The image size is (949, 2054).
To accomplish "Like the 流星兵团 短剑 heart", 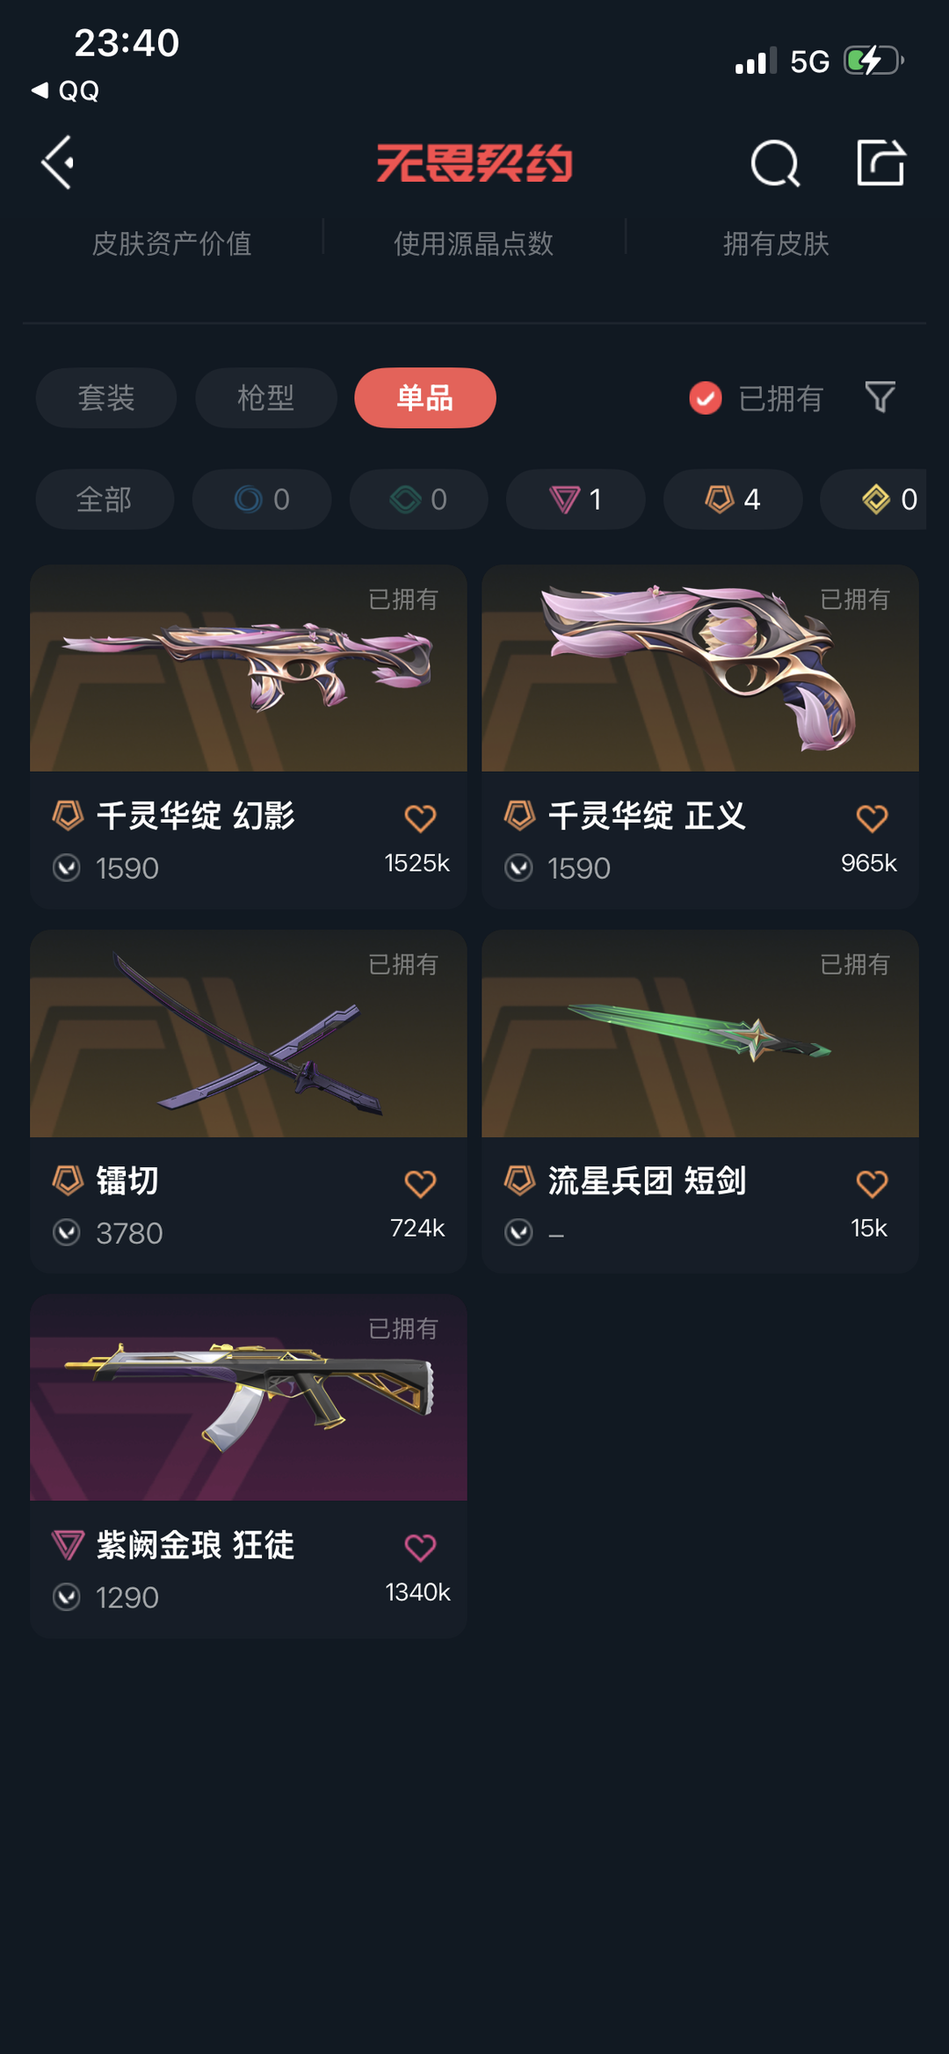I will point(872,1183).
